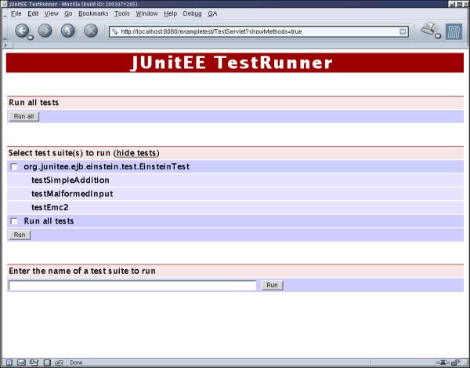Open the Edit menu
This screenshot has height=368, width=470.
(x=33, y=14)
